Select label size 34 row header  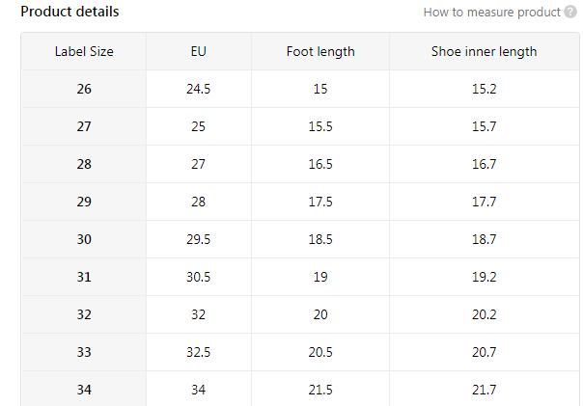tap(84, 389)
